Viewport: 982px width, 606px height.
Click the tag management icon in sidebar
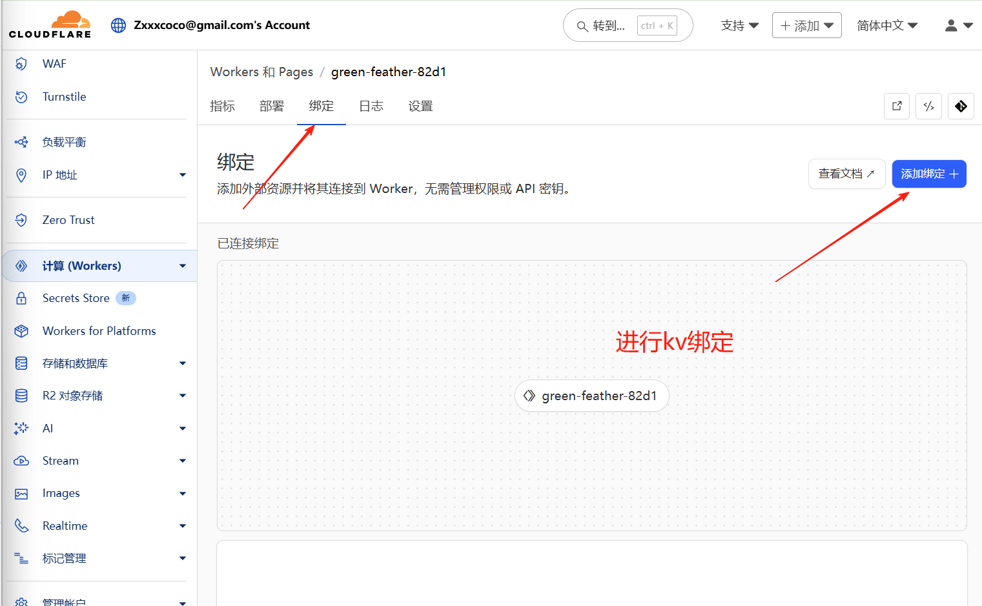(x=21, y=558)
